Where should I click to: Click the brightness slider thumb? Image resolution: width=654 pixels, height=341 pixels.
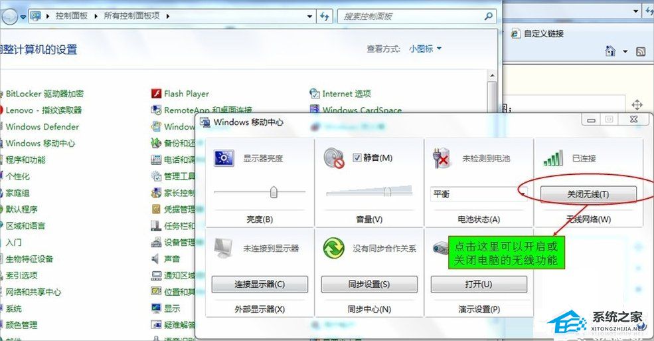click(273, 192)
